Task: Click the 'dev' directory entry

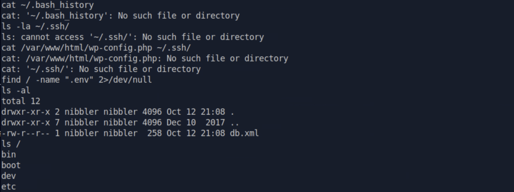Action: 9,176
